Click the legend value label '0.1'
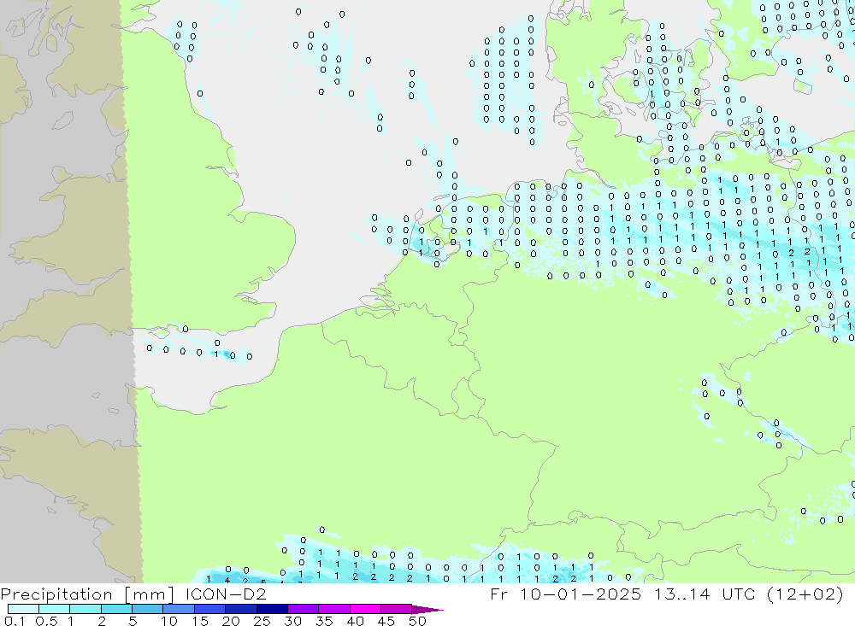855x626 pixels. point(15,621)
